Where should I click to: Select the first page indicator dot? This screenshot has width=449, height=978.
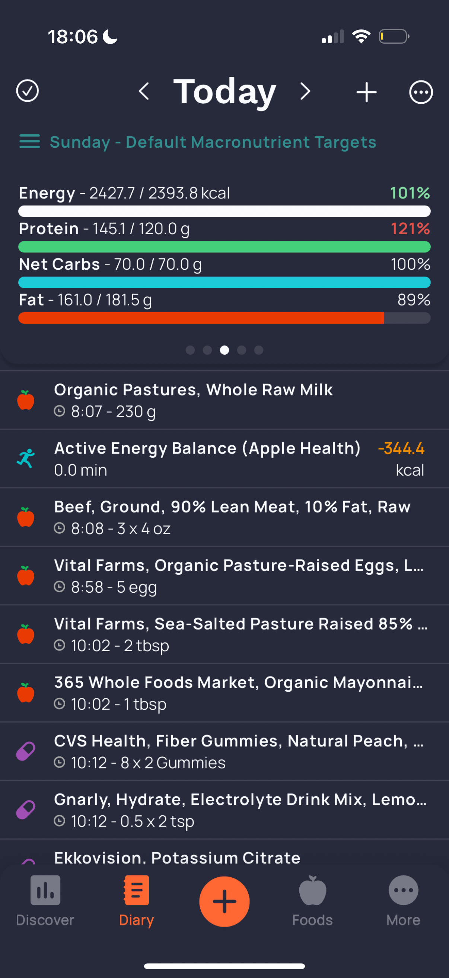pyautogui.click(x=190, y=350)
